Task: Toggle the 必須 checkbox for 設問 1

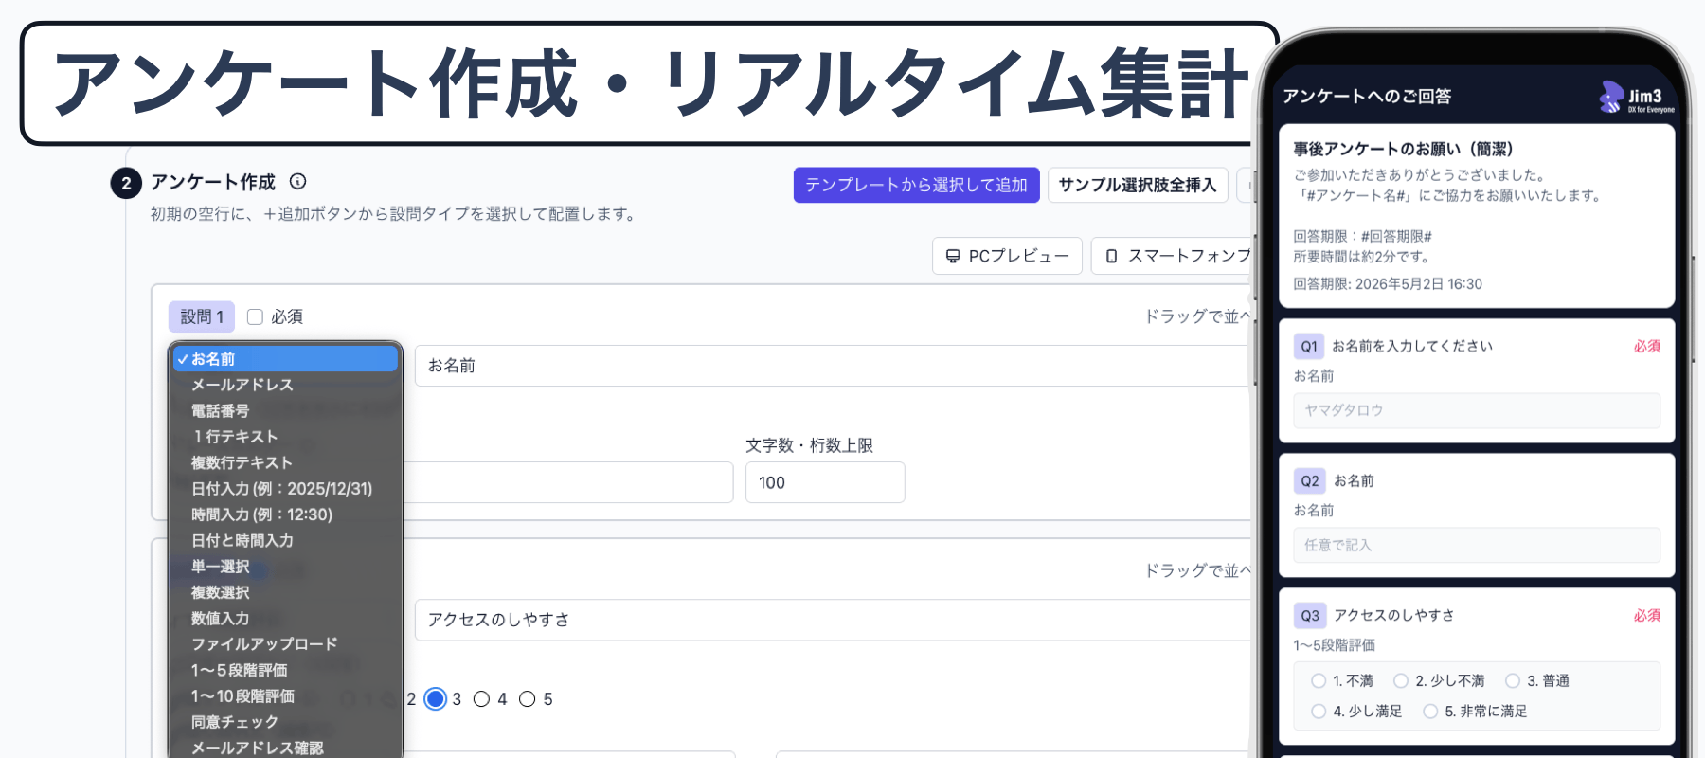Action: point(255,316)
